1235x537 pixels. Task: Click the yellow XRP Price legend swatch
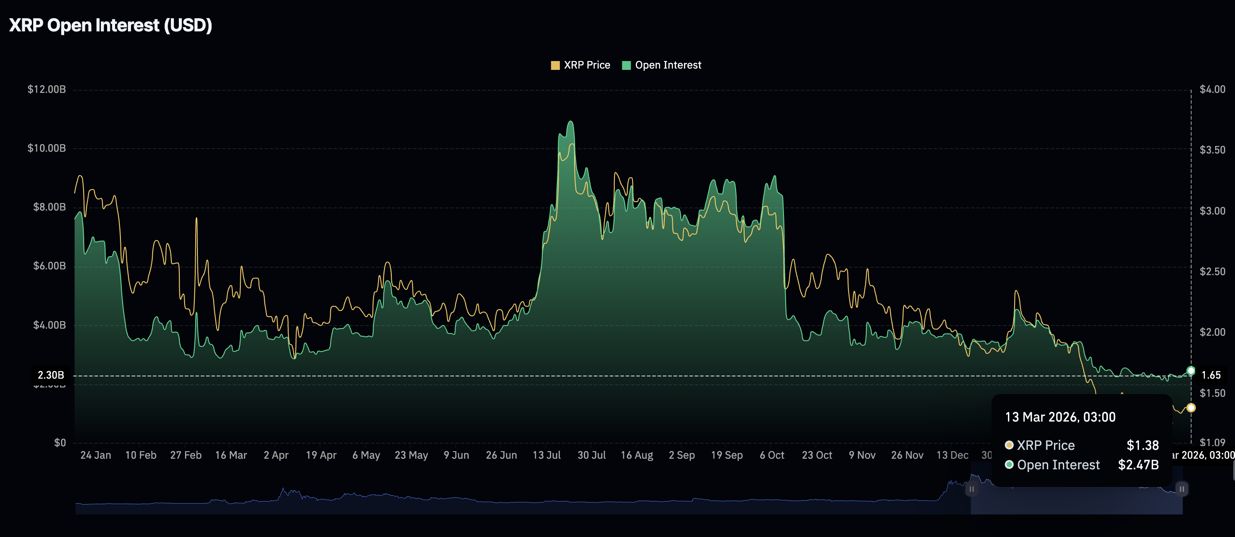pos(555,65)
